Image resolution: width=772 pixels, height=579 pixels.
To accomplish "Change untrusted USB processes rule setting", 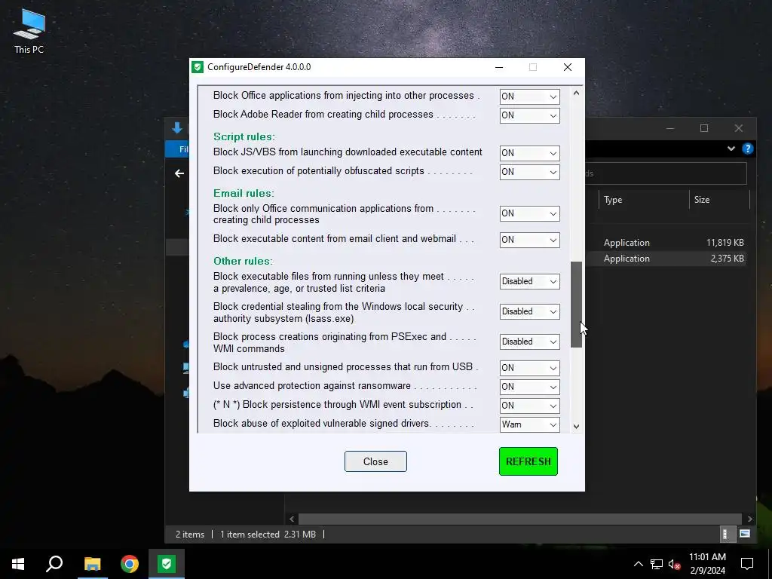I will [529, 368].
